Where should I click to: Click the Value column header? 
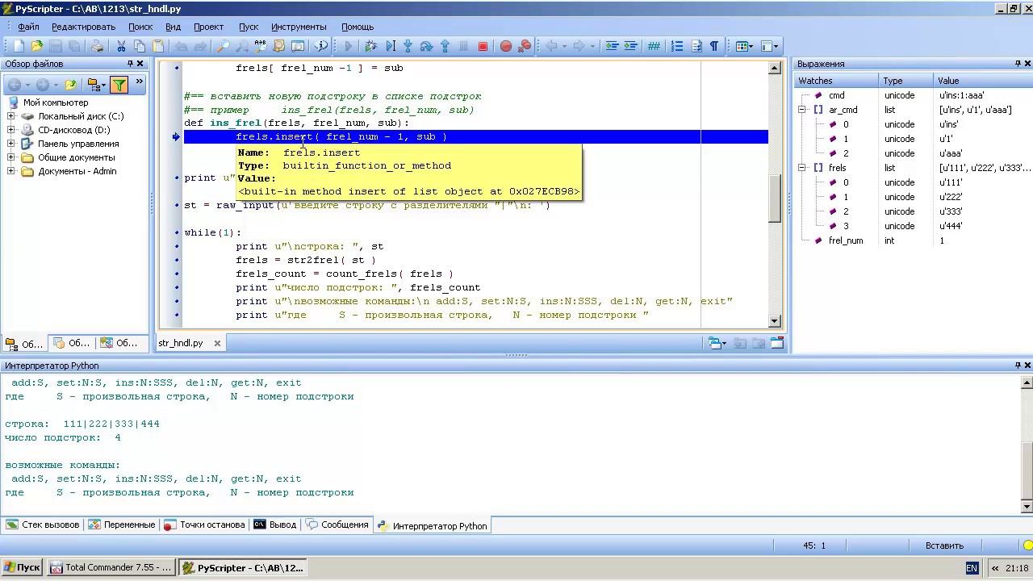(982, 81)
